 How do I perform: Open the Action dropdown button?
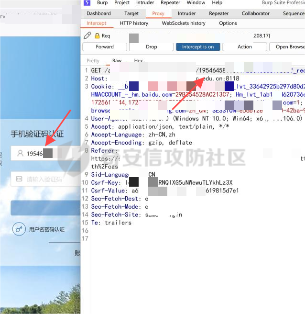click(x=245, y=47)
